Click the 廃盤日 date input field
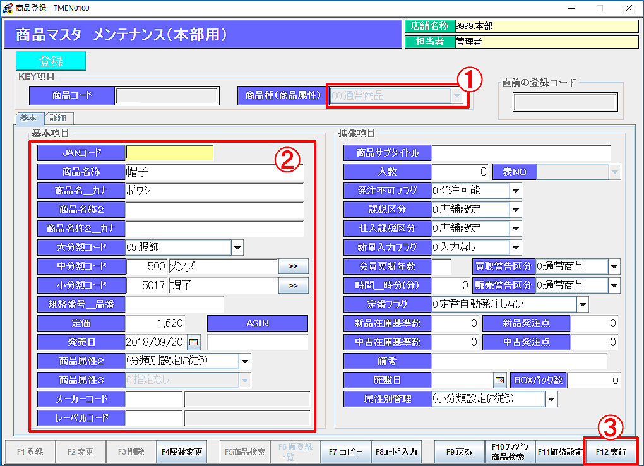The image size is (644, 466). point(462,380)
